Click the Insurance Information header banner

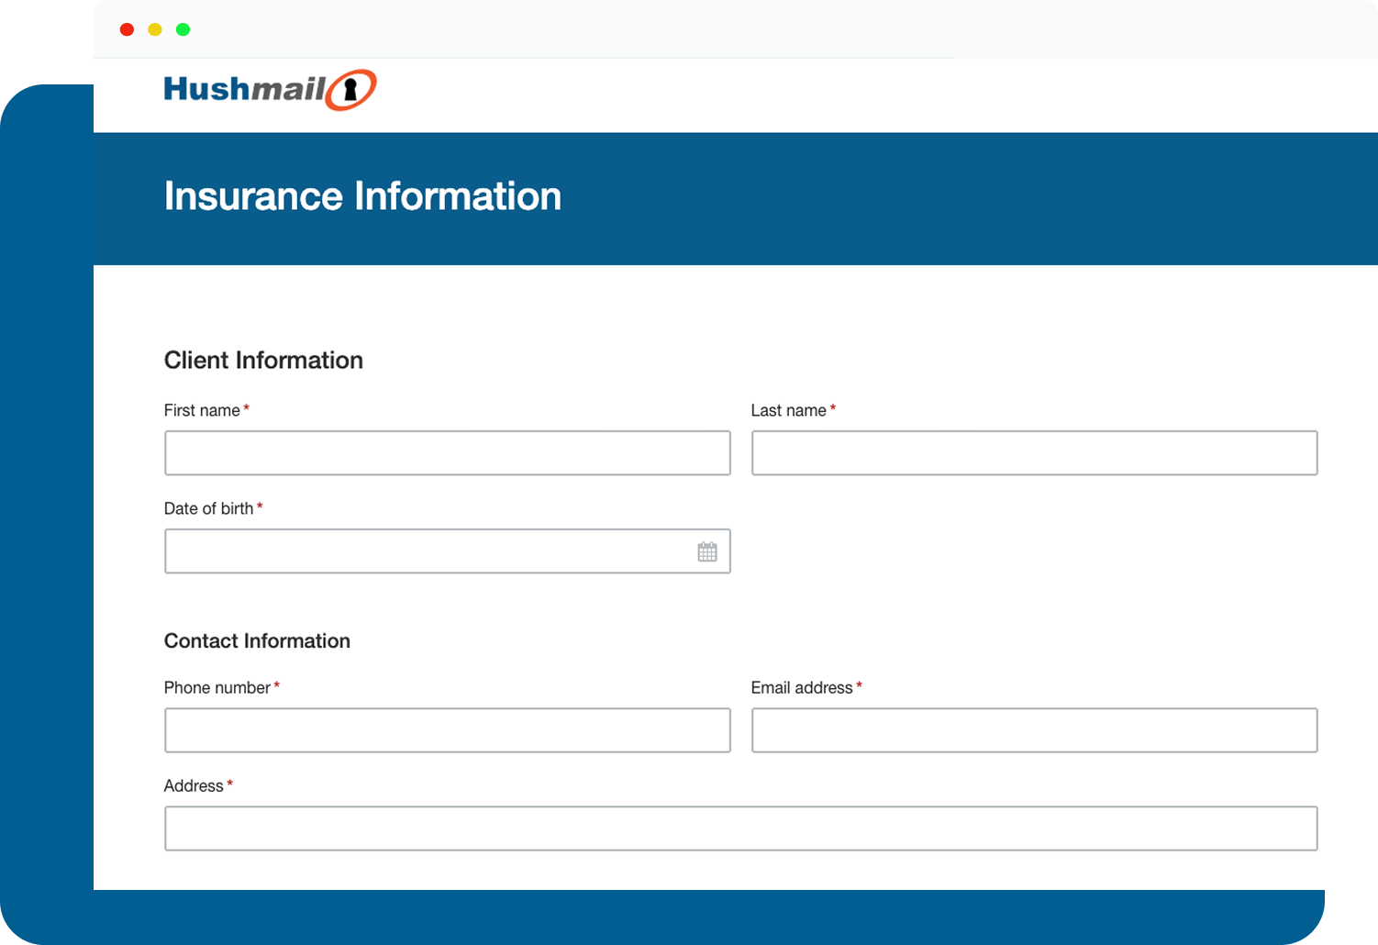tap(362, 196)
